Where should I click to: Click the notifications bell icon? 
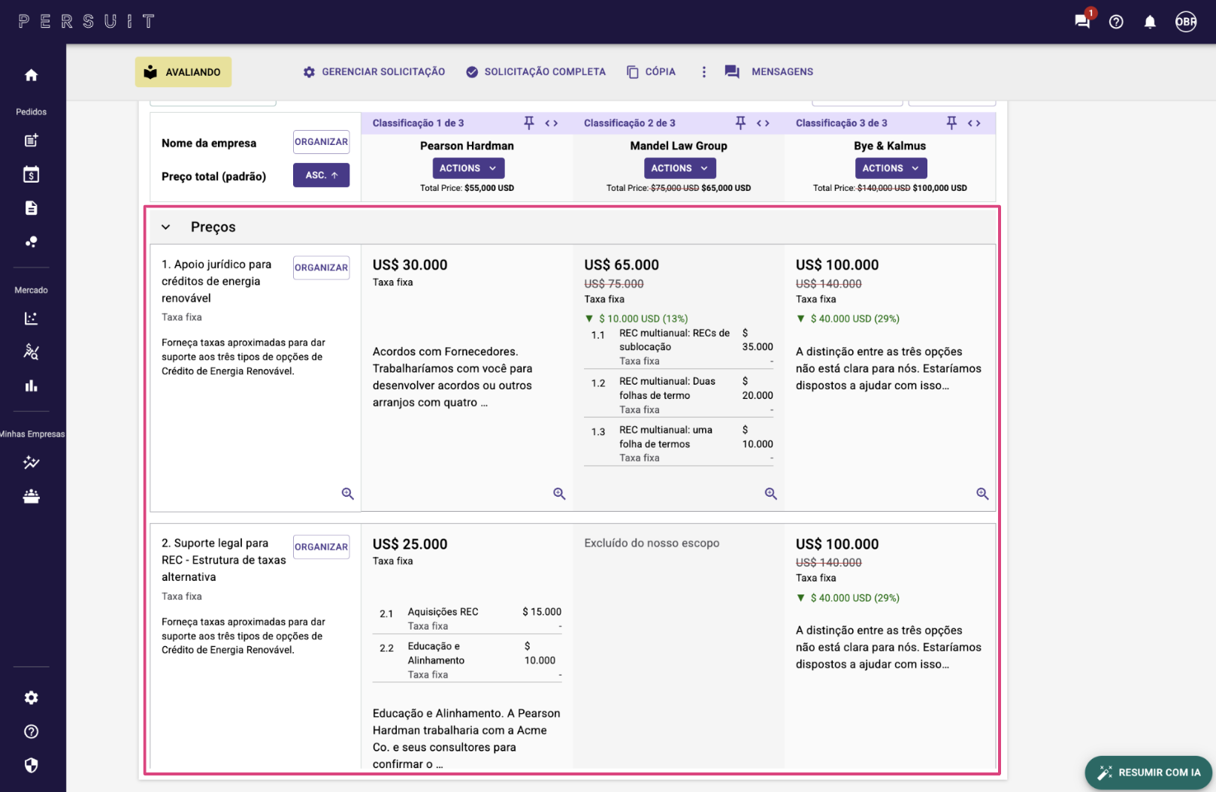[1149, 22]
